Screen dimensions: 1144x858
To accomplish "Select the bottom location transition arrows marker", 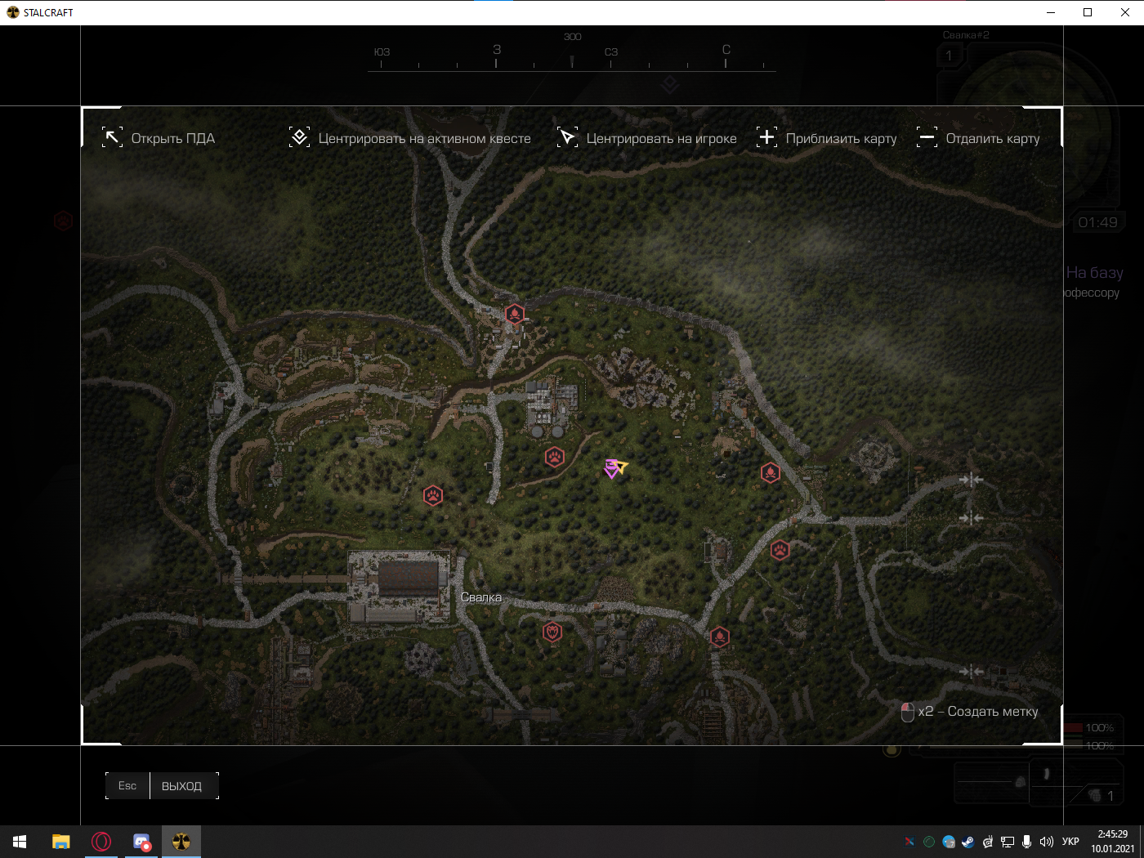I will (971, 671).
